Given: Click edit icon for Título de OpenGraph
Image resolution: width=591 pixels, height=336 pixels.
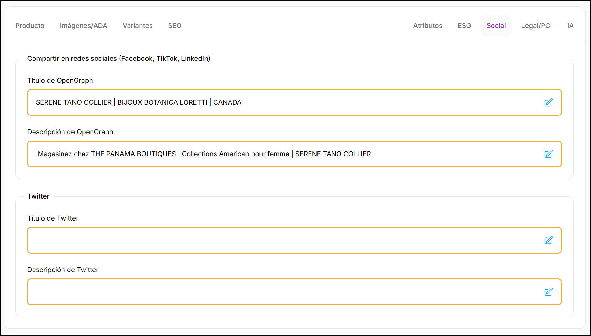Looking at the screenshot, I should 548,102.
